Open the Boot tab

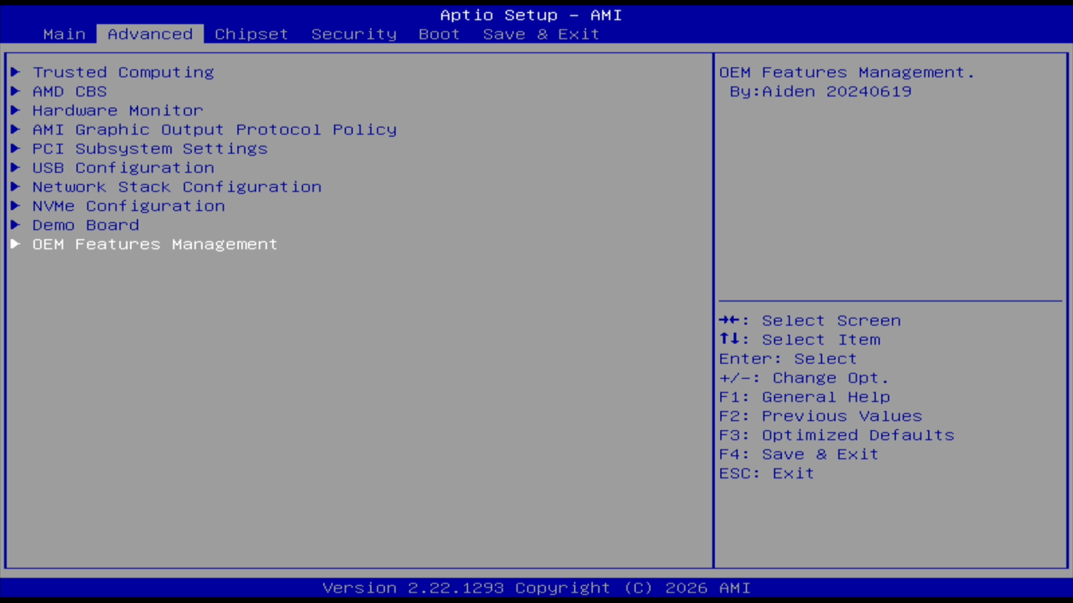point(439,34)
